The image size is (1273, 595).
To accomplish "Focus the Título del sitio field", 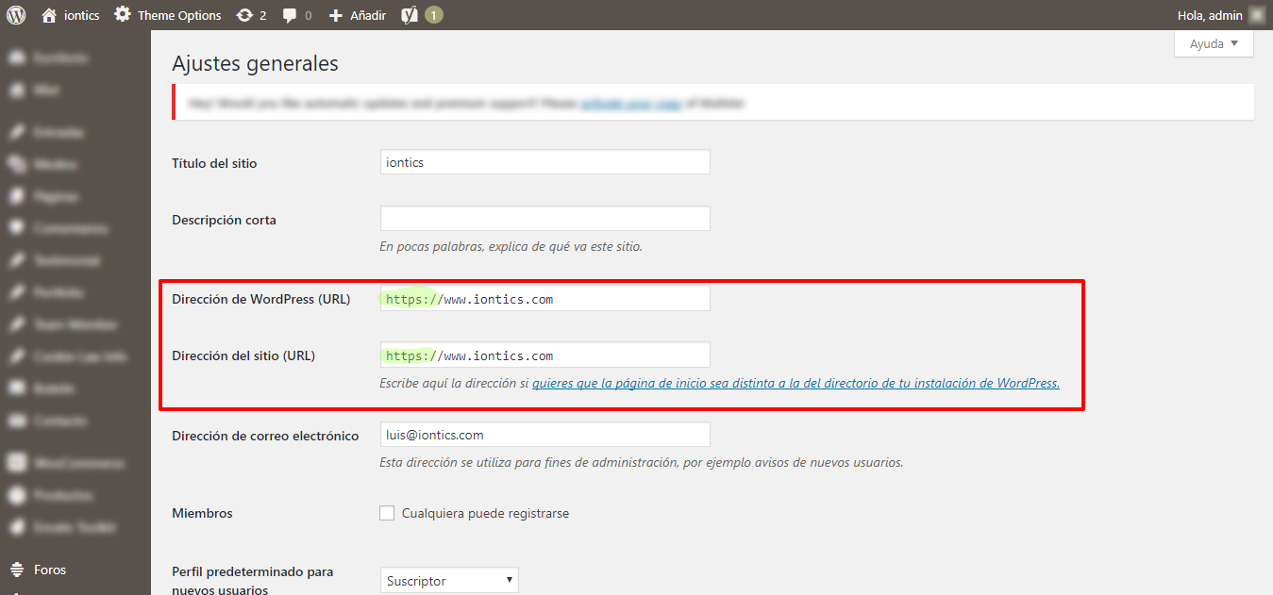I will pyautogui.click(x=544, y=162).
